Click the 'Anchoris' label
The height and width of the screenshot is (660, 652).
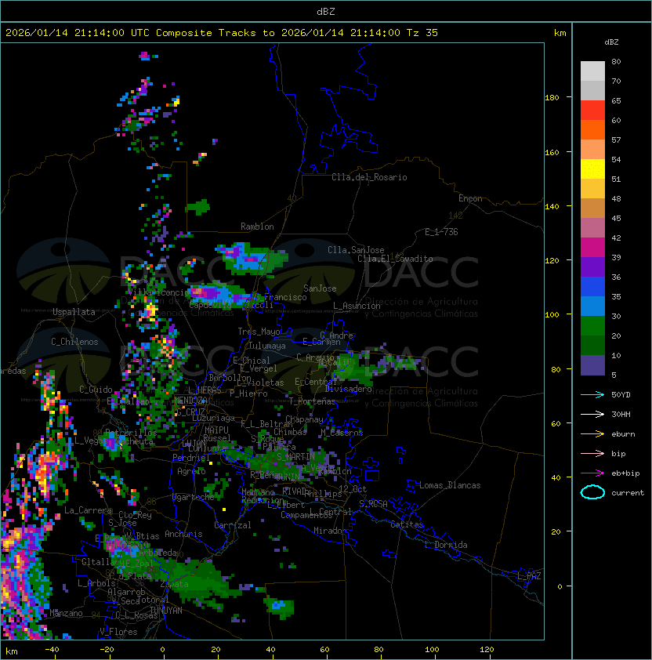pos(183,534)
